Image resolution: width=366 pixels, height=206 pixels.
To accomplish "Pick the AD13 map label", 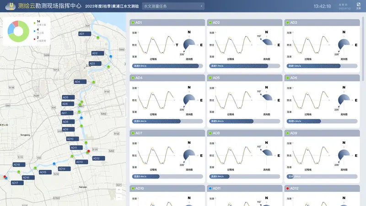I will click(82, 162).
